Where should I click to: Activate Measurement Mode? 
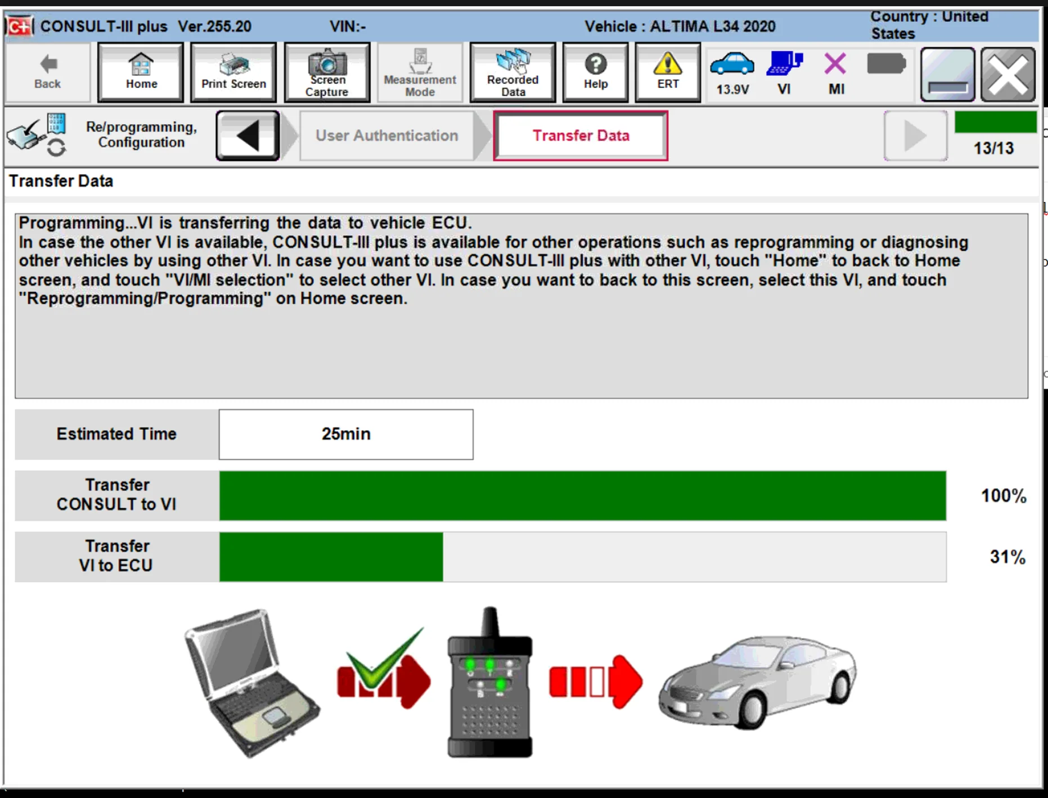tap(419, 72)
